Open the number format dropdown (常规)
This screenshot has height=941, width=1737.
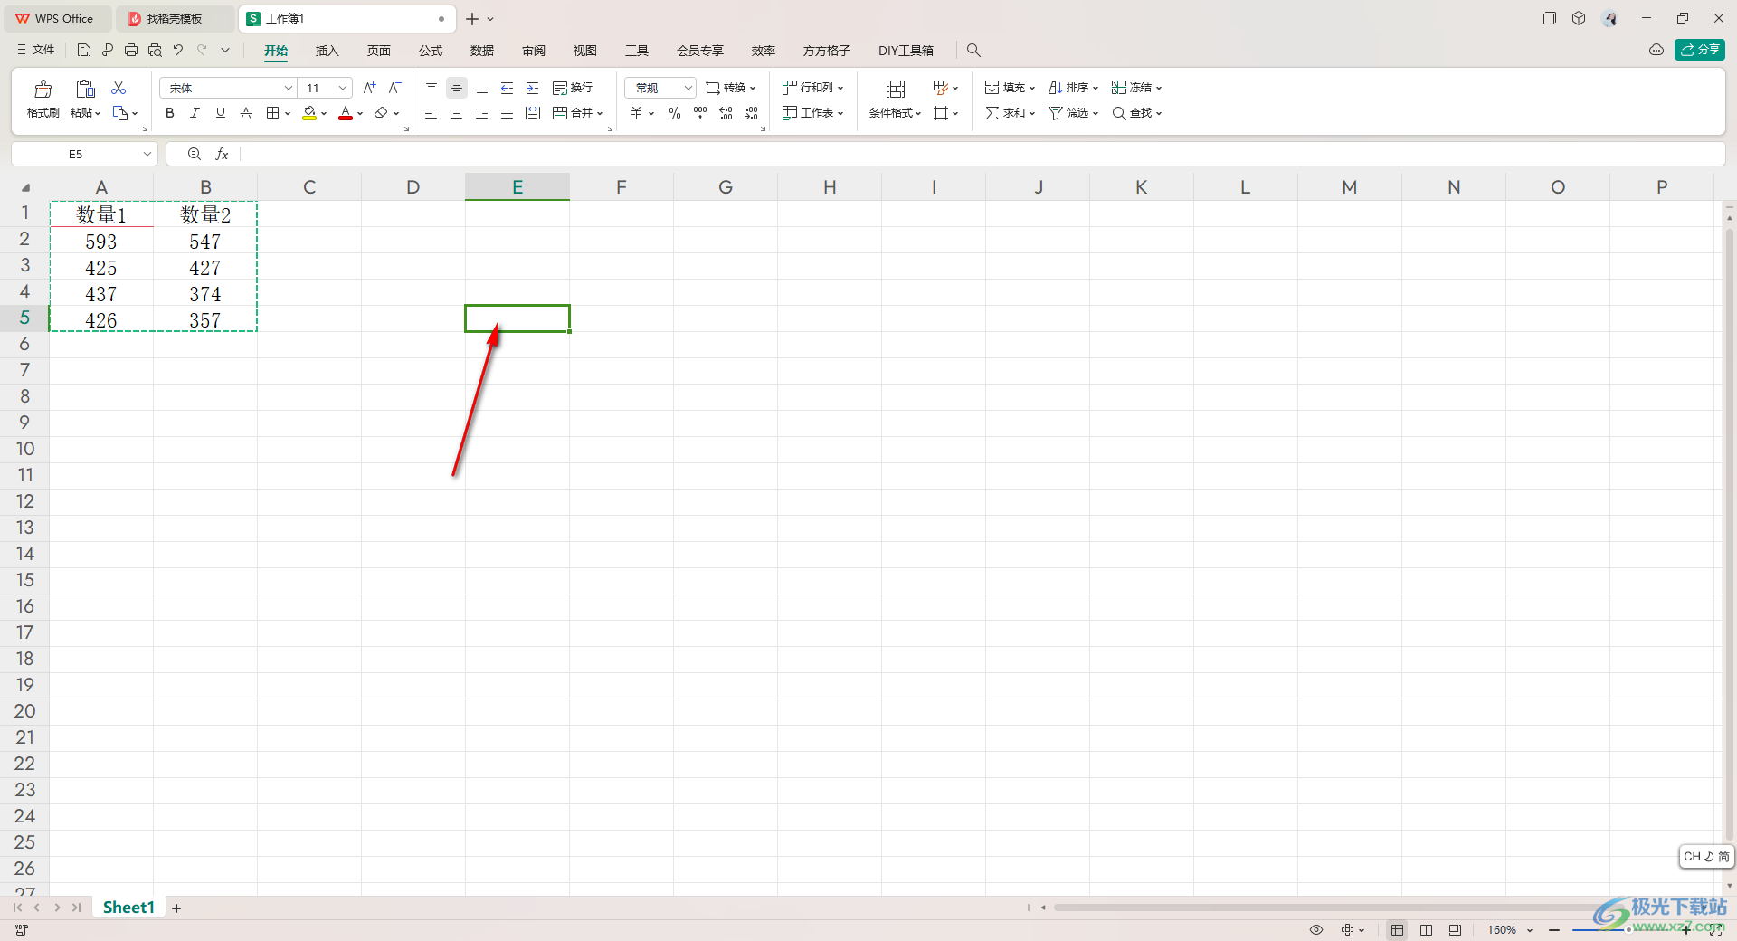(x=688, y=88)
